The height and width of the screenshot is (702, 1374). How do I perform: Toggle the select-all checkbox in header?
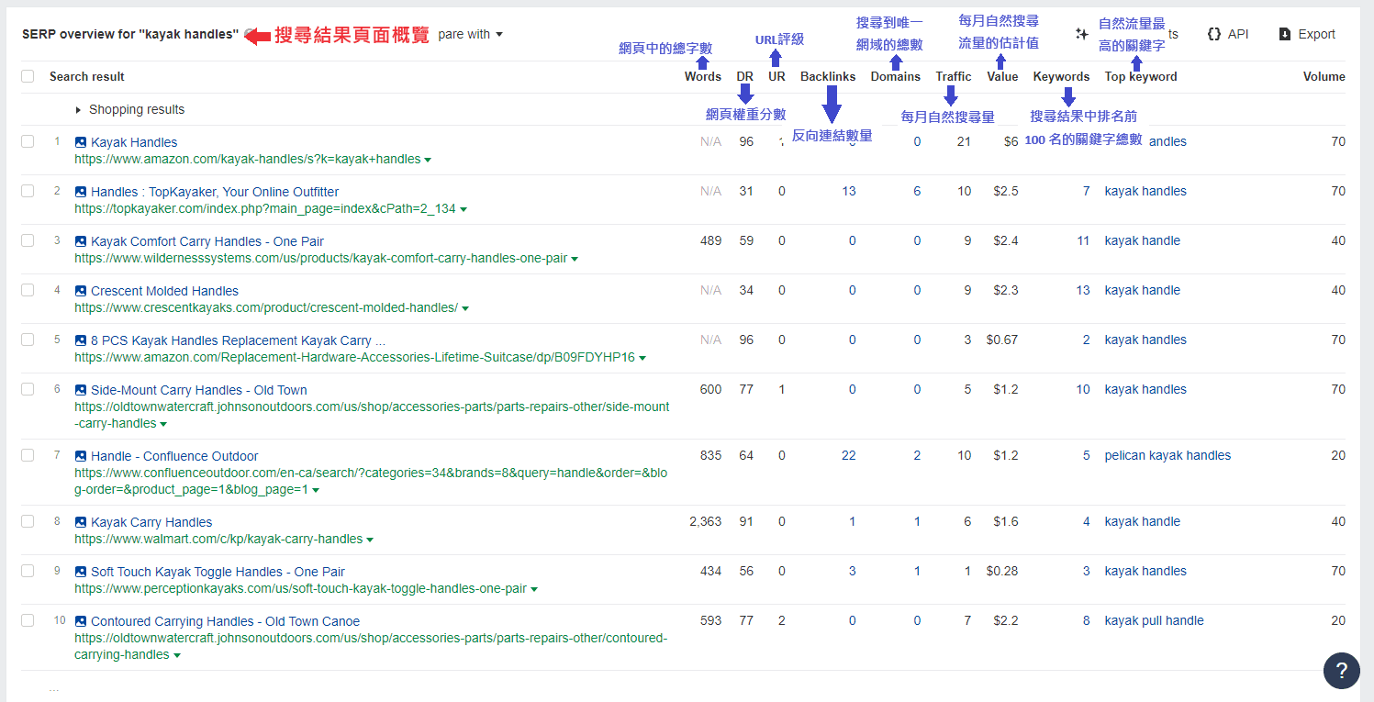(28, 76)
